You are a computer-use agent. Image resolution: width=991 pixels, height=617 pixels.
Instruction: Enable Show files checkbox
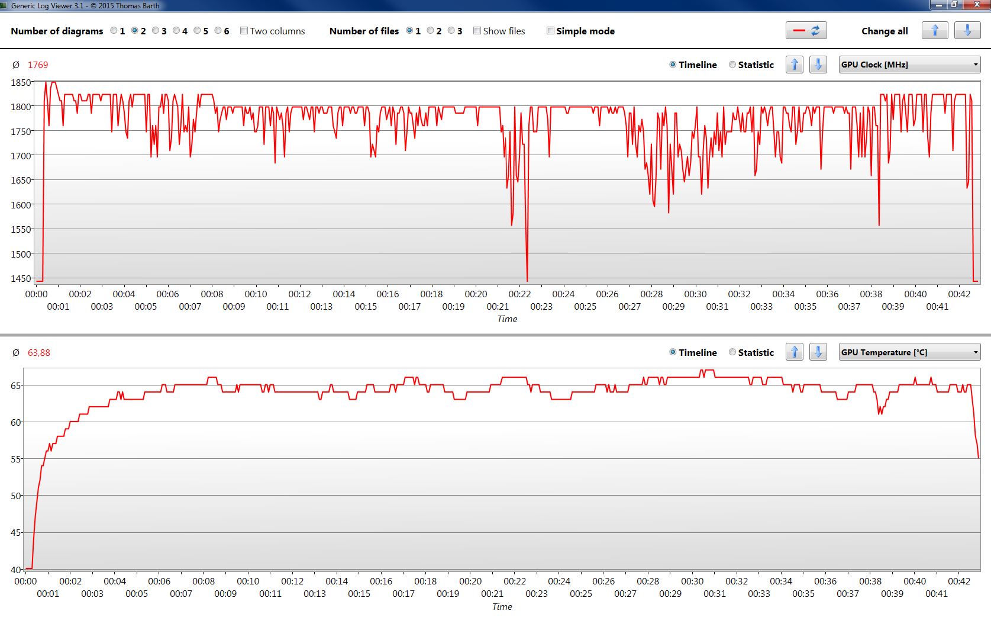click(x=477, y=31)
